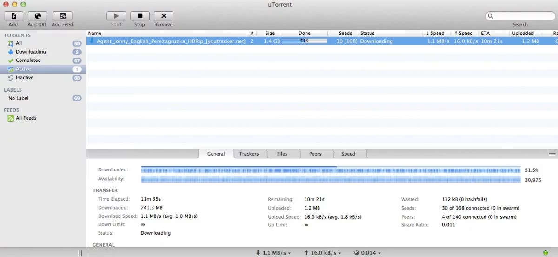This screenshot has height=257, width=558.
Task: Click the Add torrent toolbar icon
Action: pos(13,16)
